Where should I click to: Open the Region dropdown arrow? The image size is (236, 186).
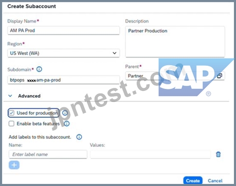[115, 53]
